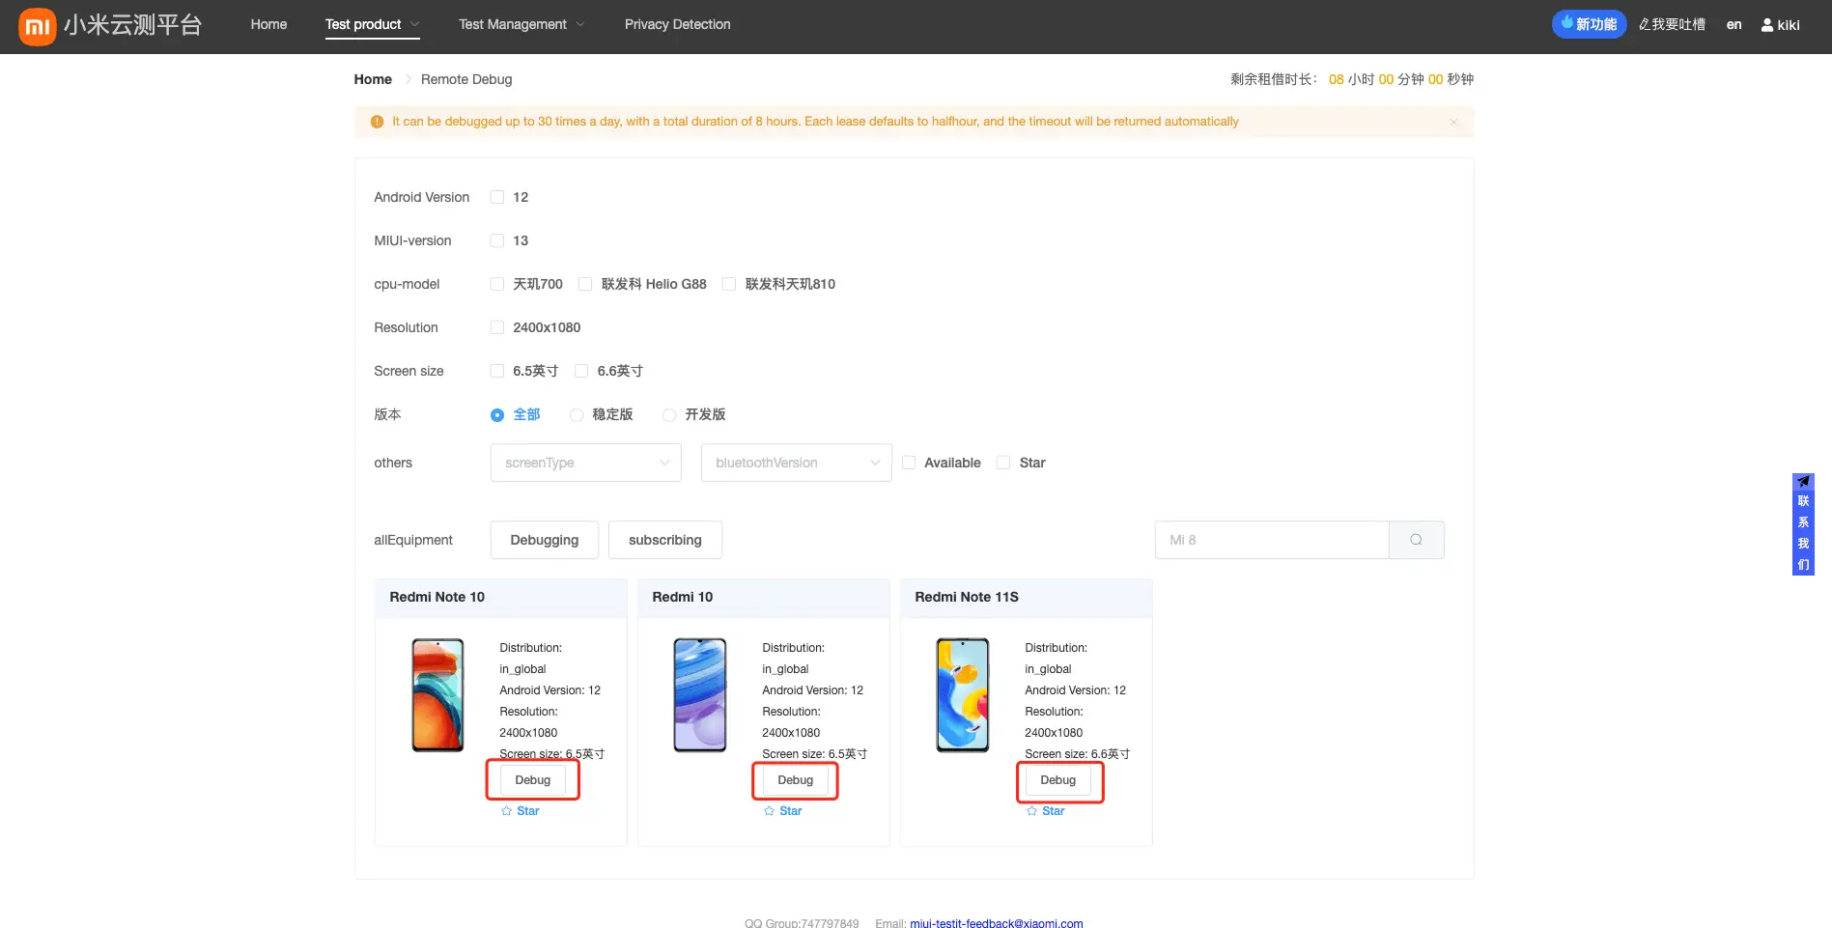
Task: Select the 稳定版 radio option
Action: [577, 415]
